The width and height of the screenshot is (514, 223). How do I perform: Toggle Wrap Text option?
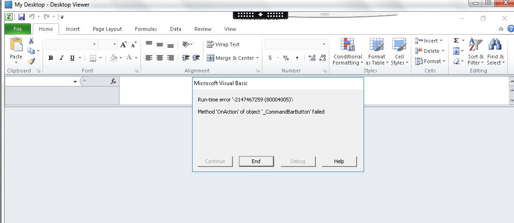[223, 44]
